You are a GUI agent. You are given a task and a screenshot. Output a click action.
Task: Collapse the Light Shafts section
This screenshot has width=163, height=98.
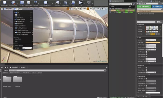click(137, 77)
